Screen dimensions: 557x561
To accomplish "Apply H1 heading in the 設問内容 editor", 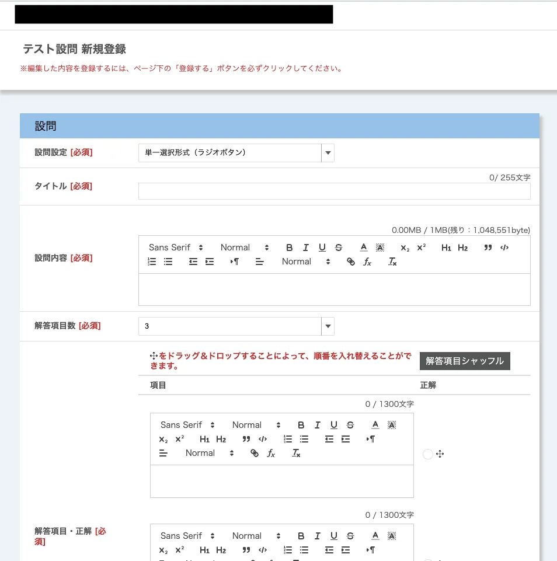I will click(446, 248).
